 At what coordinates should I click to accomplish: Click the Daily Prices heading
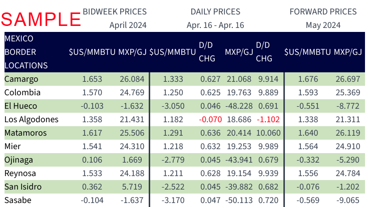(215, 11)
